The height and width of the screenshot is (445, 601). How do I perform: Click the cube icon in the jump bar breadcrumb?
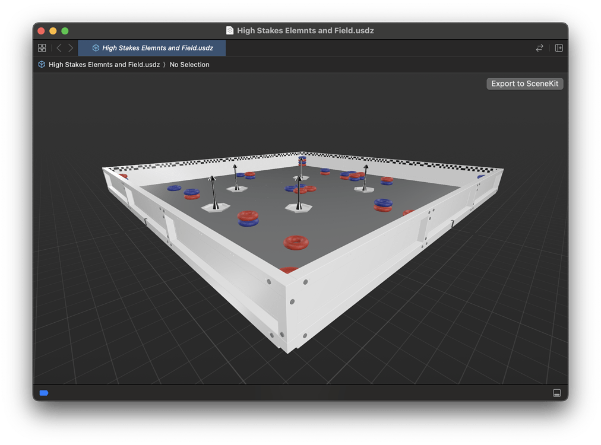(40, 65)
